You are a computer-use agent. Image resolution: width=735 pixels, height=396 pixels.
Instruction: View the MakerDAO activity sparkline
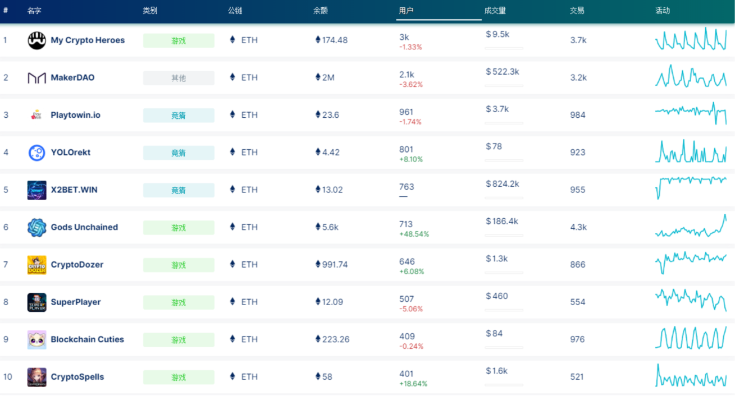tap(691, 76)
